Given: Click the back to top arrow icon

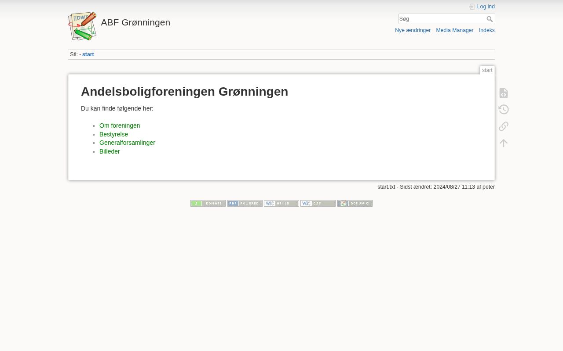Looking at the screenshot, I should tap(504, 143).
